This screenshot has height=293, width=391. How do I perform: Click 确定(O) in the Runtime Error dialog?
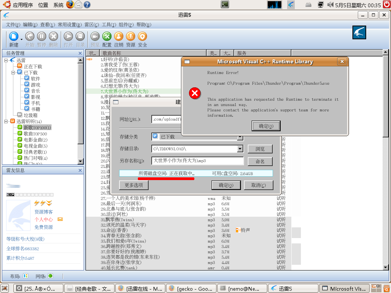[x=266, y=126]
